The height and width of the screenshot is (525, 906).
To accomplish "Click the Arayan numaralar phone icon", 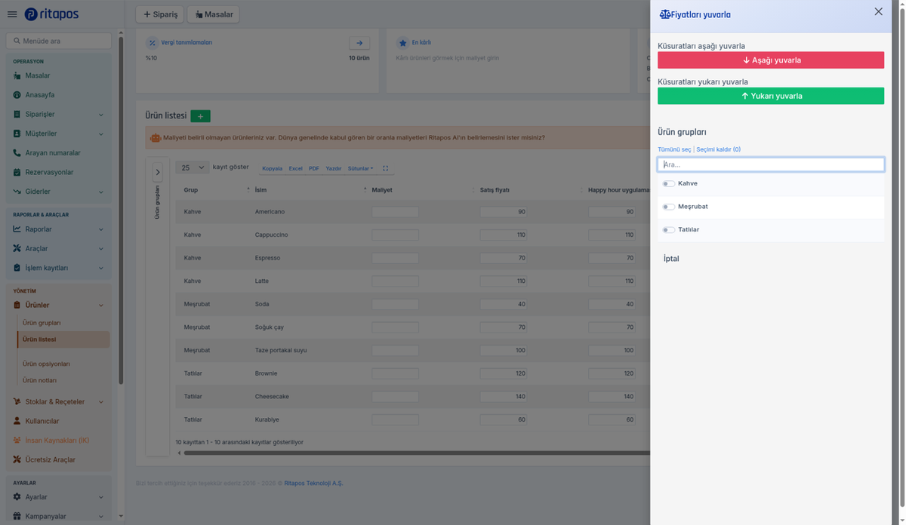I will [x=17, y=153].
